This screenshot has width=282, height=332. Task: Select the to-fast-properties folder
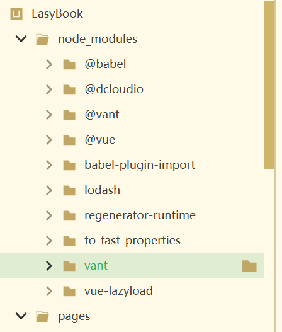click(132, 241)
